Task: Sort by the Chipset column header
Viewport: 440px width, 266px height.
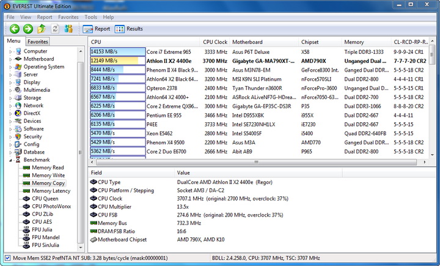Action: tap(320, 42)
